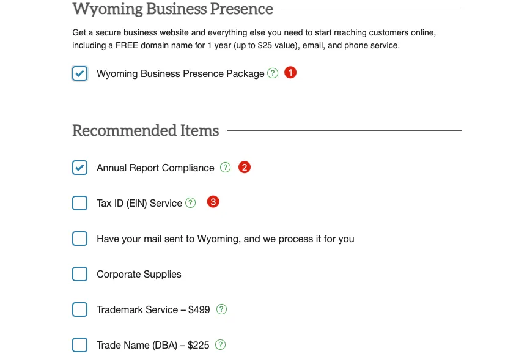Click the Corporate Supplies label text

pyautogui.click(x=139, y=274)
